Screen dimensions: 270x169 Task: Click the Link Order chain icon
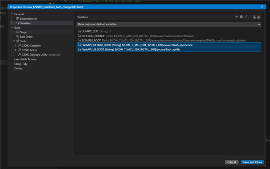point(18,36)
